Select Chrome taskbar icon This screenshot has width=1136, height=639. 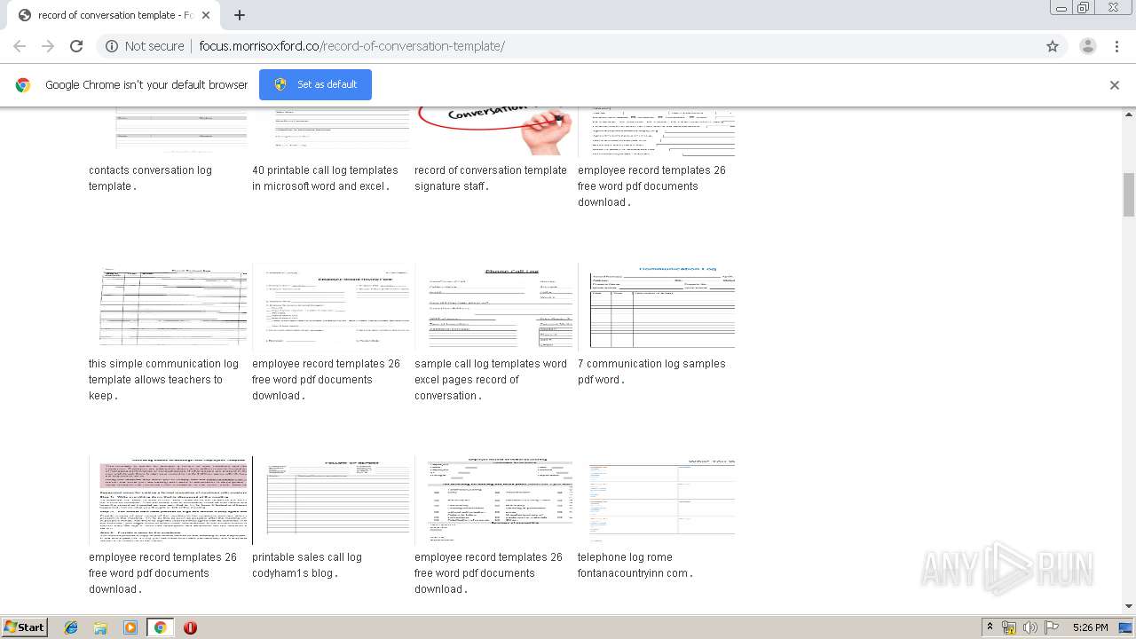click(x=160, y=627)
